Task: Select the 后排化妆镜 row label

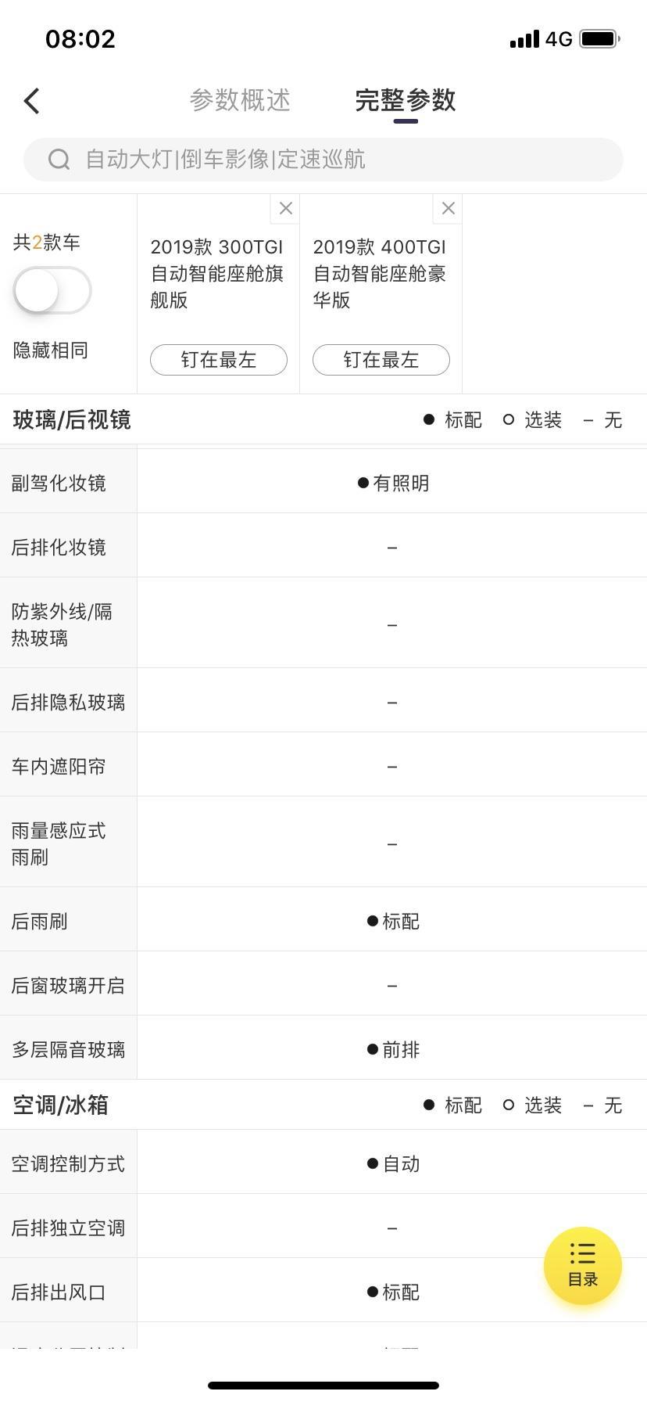Action: click(x=59, y=548)
